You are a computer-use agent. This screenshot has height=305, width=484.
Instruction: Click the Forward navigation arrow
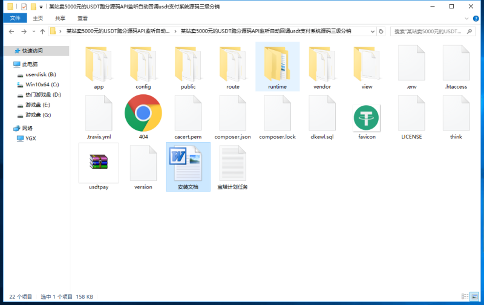point(24,31)
